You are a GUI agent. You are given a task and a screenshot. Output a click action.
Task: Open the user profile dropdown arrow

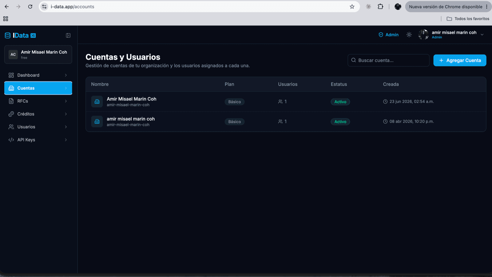click(x=482, y=35)
